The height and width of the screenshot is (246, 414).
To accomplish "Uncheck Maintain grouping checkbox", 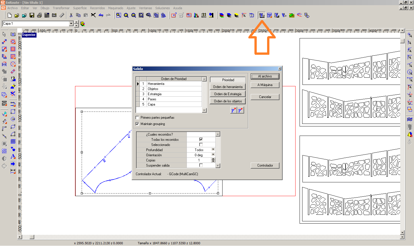I will click(x=137, y=124).
